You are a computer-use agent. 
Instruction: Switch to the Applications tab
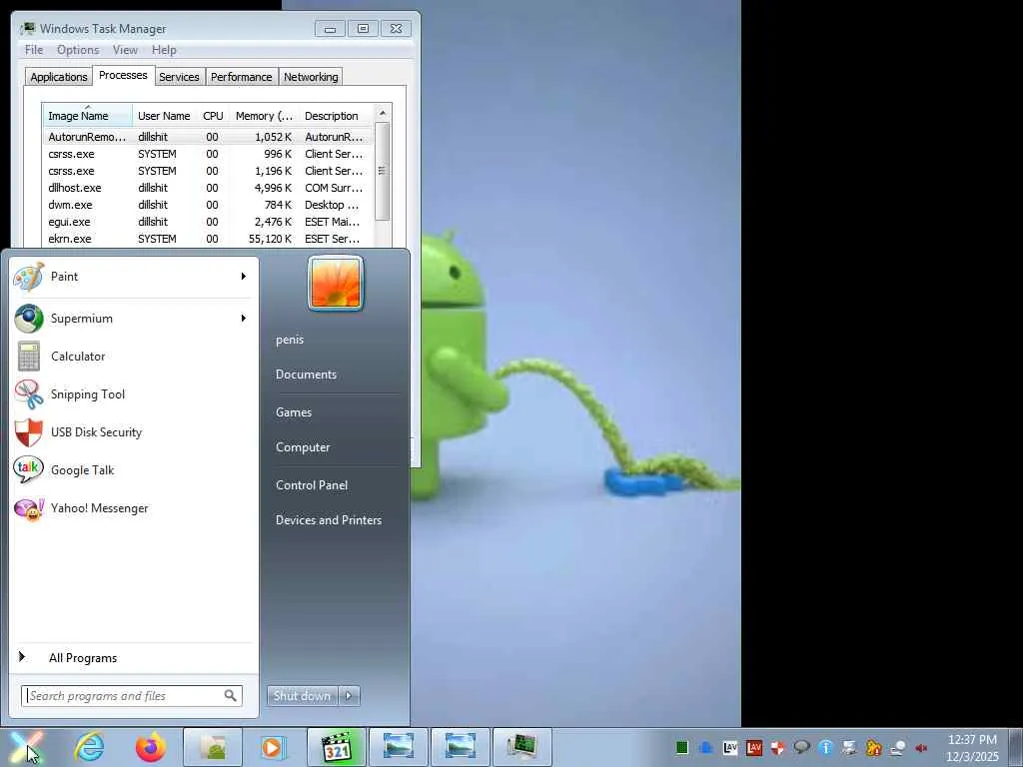(x=59, y=77)
